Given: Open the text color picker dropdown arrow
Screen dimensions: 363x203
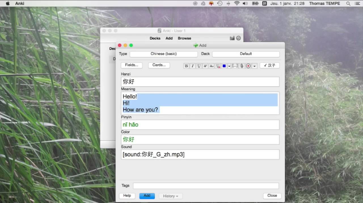Looking at the screenshot, I should [229, 66].
